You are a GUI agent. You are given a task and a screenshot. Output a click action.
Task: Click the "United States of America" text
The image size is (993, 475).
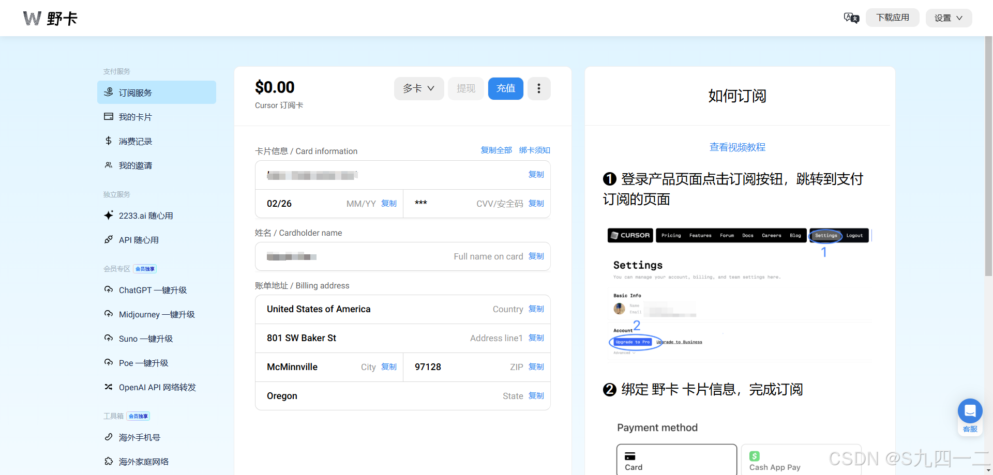point(319,309)
